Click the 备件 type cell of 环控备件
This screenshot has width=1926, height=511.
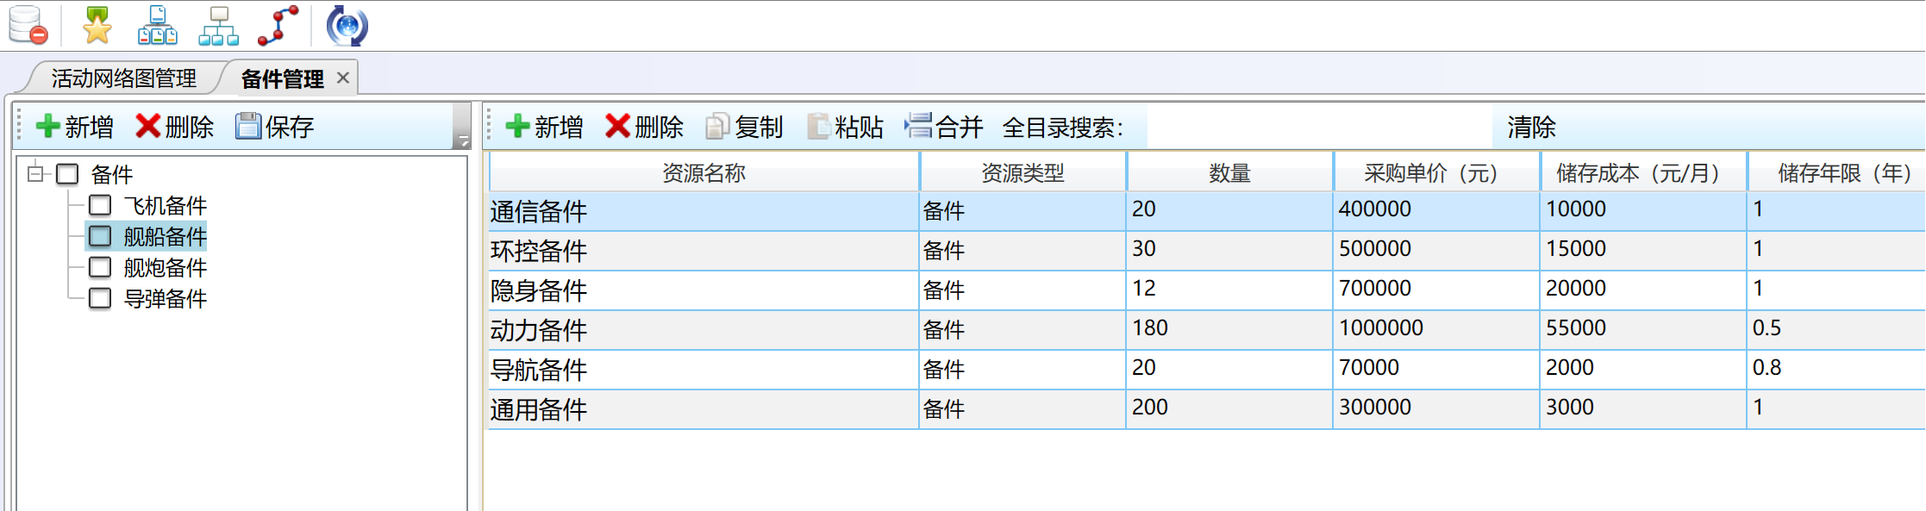point(1022,251)
